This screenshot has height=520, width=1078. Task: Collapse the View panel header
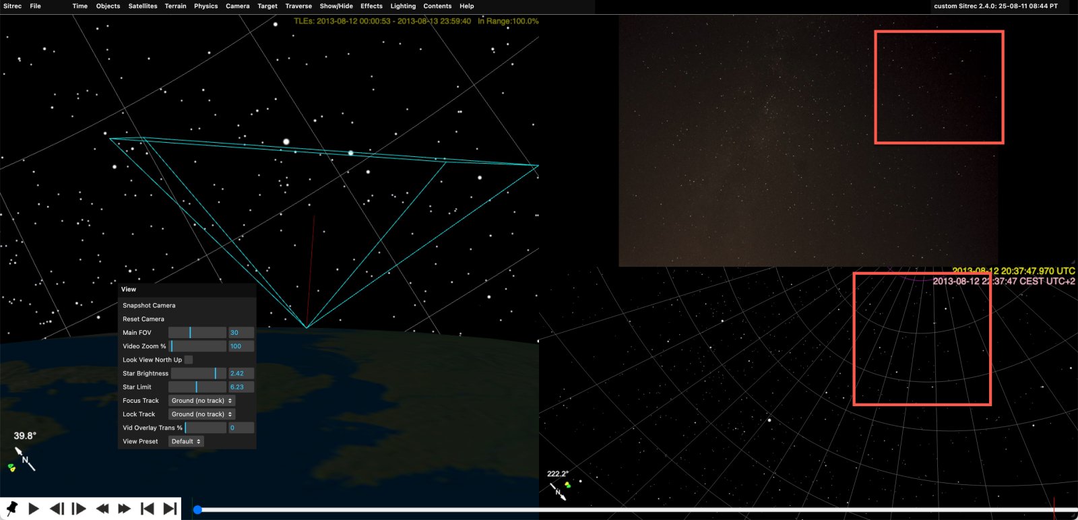(129, 290)
